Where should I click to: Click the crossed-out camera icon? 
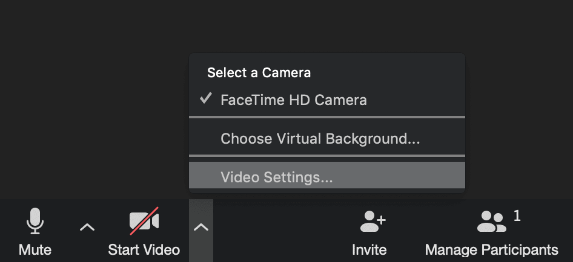[144, 221]
